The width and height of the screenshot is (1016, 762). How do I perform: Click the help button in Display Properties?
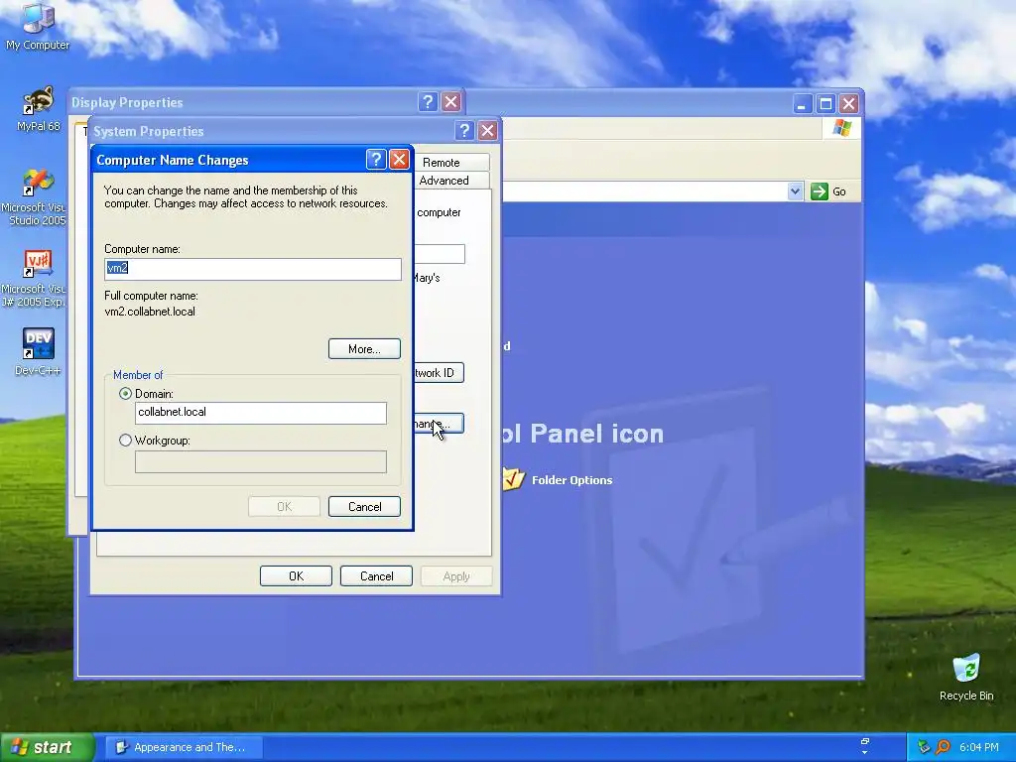[x=428, y=102]
